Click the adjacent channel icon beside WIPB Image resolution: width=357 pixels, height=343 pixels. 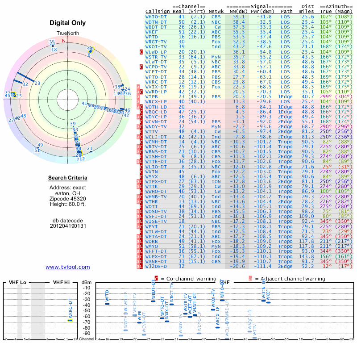point(138,96)
